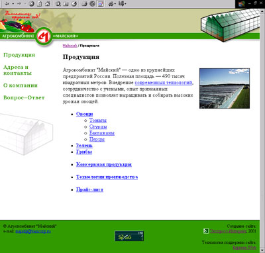The height and width of the screenshot is (253, 265).
Task: Open the Продукция sidebar menu item
Action: [x=19, y=55]
